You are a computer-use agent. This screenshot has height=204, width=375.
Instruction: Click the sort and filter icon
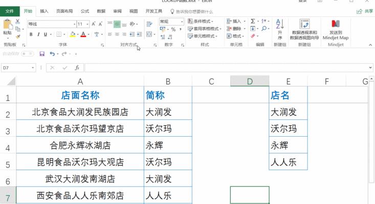coord(264,21)
